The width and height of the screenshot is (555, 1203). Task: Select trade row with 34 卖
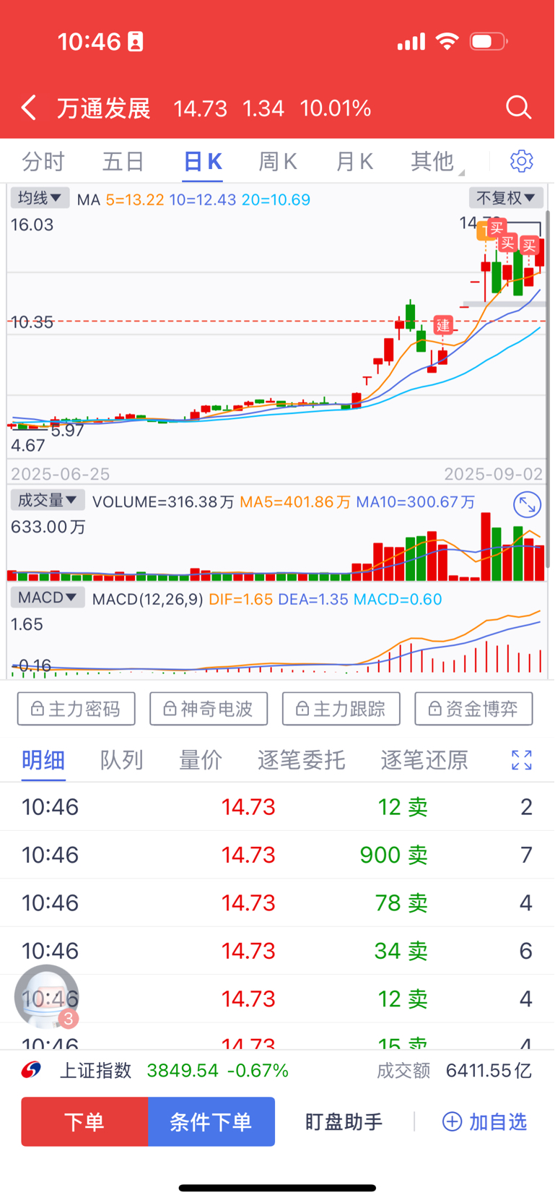pyautogui.click(x=277, y=951)
